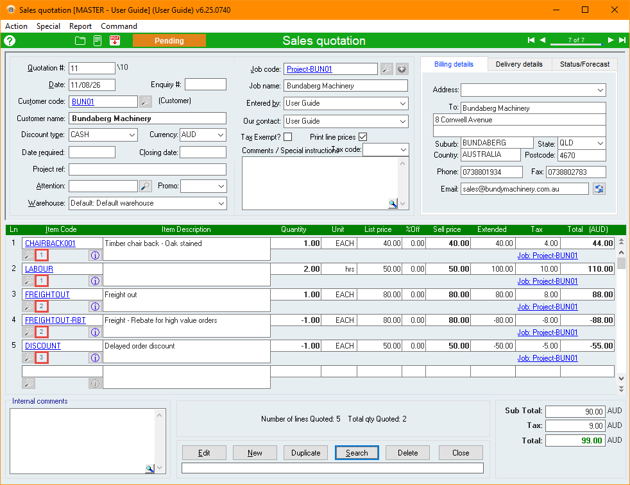Show info icon for LABOUR line
This screenshot has height=485, width=630.
pos(95,281)
